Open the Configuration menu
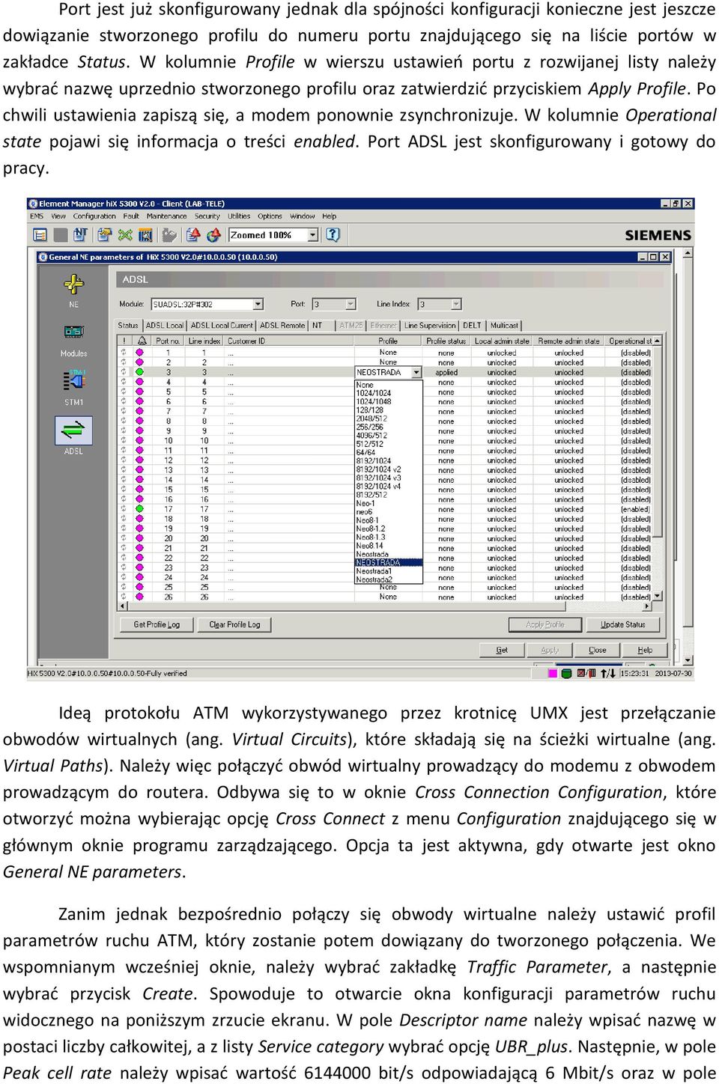 point(94,216)
